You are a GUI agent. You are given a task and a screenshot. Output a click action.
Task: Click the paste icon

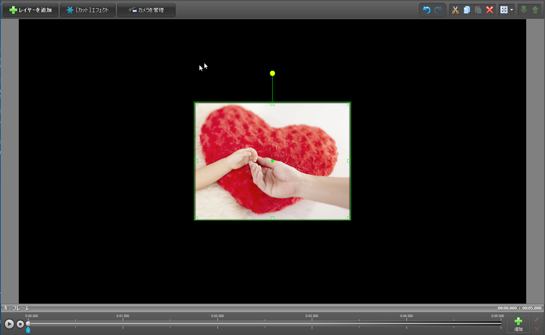[x=478, y=10]
